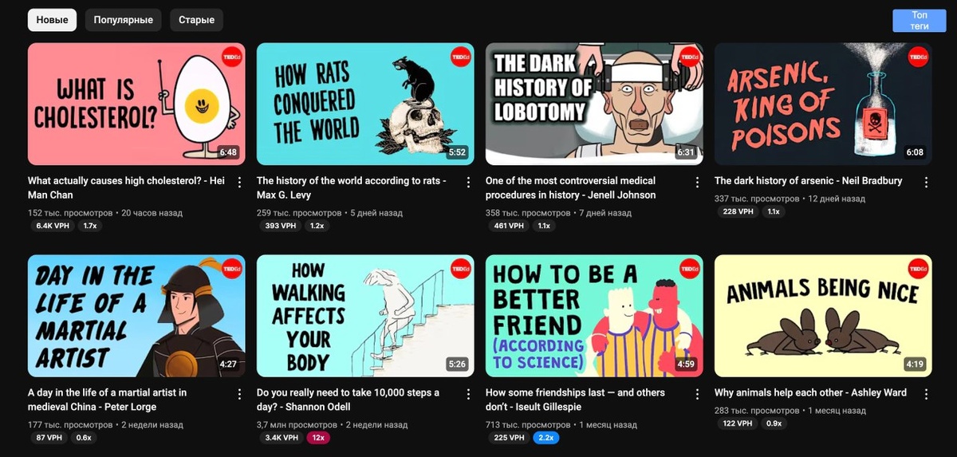
Task: Switch to the Старые filter
Action: click(x=196, y=20)
